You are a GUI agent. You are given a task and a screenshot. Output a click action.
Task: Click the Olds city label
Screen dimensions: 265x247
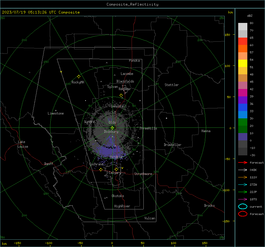[112, 122]
